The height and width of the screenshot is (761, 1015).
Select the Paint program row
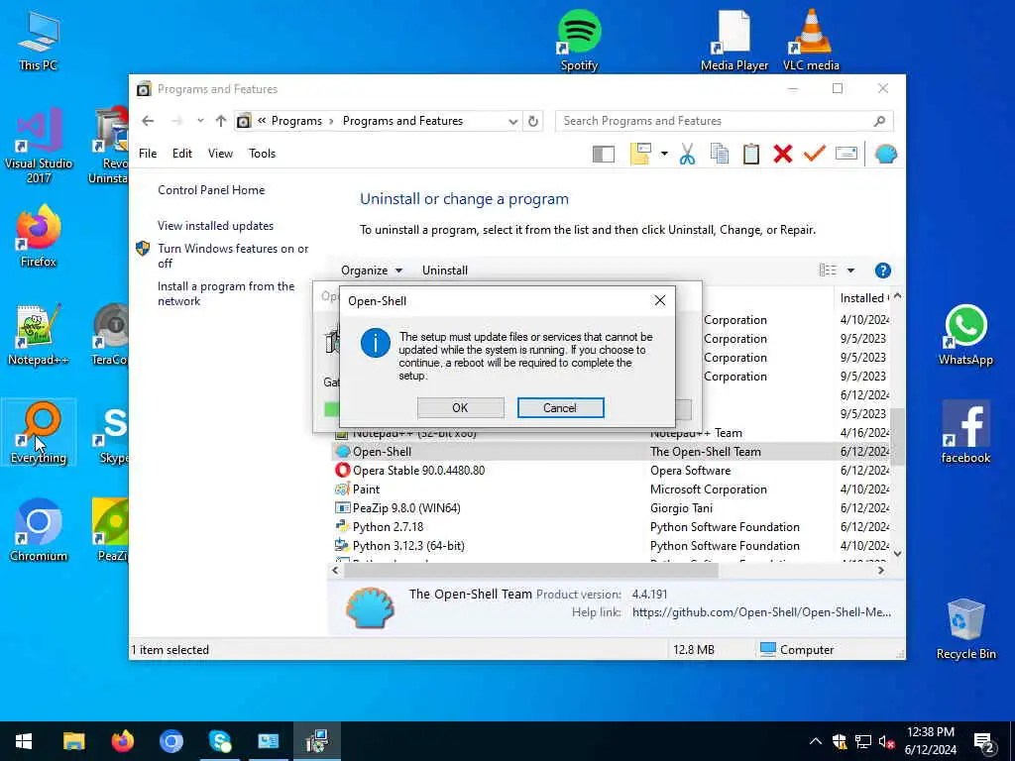tap(612, 489)
